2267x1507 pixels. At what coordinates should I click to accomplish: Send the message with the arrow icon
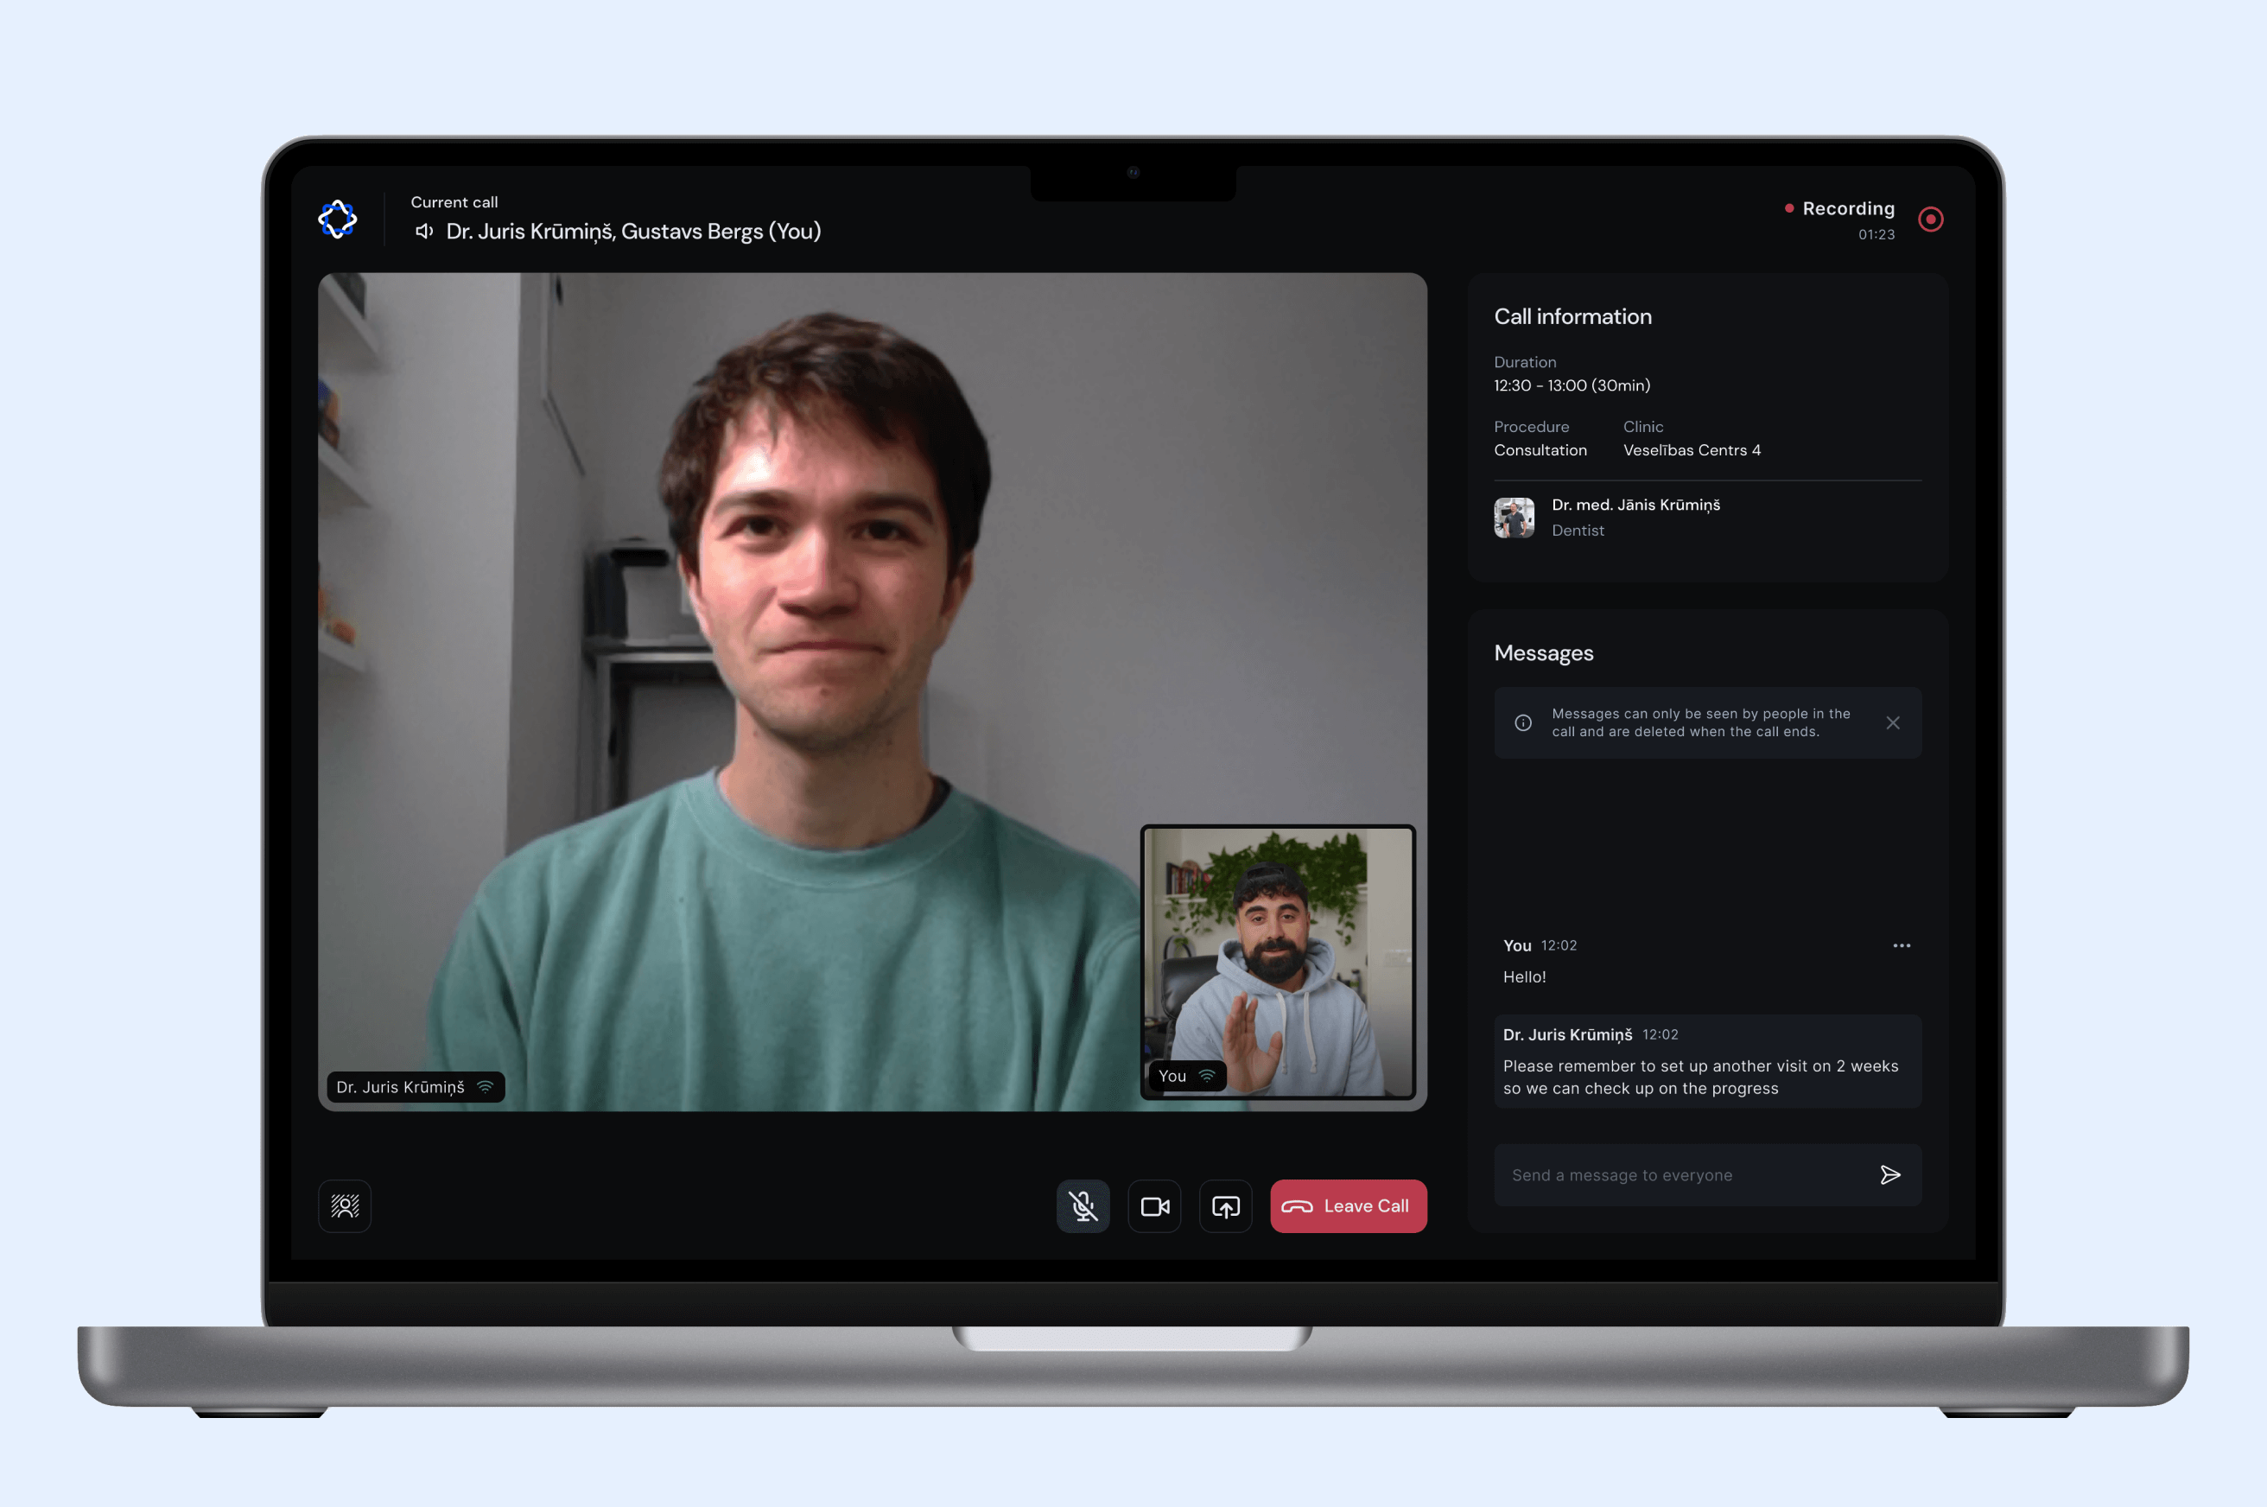[x=1889, y=1174]
